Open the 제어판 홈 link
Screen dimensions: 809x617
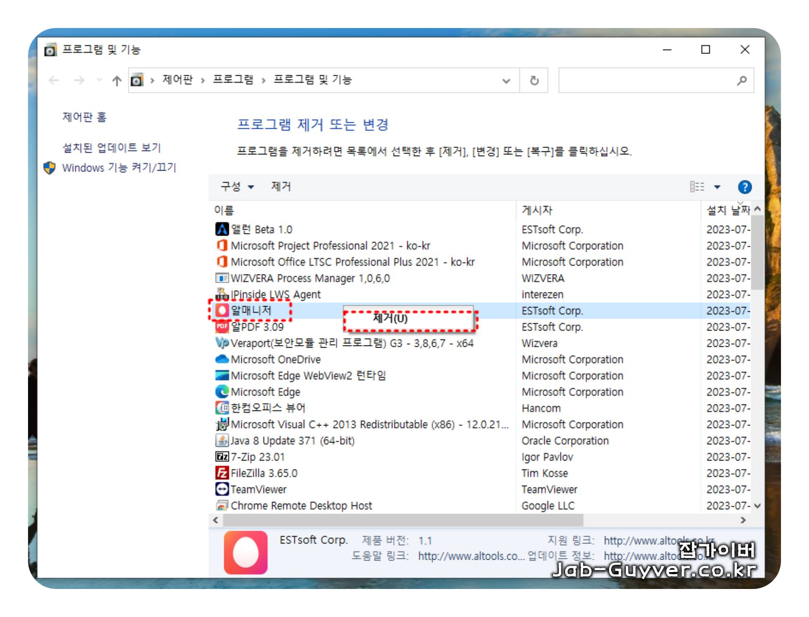tap(84, 117)
